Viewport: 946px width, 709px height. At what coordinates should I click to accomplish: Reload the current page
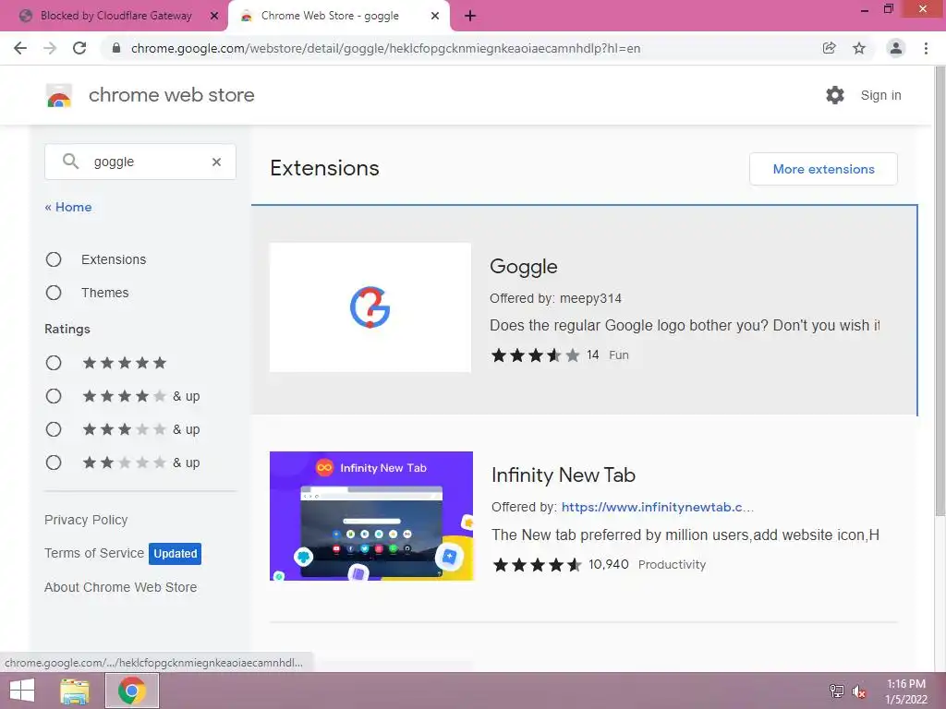tap(79, 48)
